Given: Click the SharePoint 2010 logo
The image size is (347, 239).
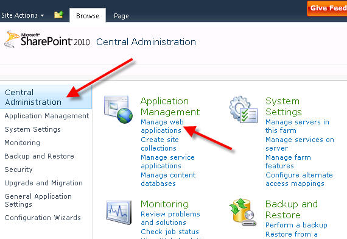Looking at the screenshot, I should [x=47, y=40].
